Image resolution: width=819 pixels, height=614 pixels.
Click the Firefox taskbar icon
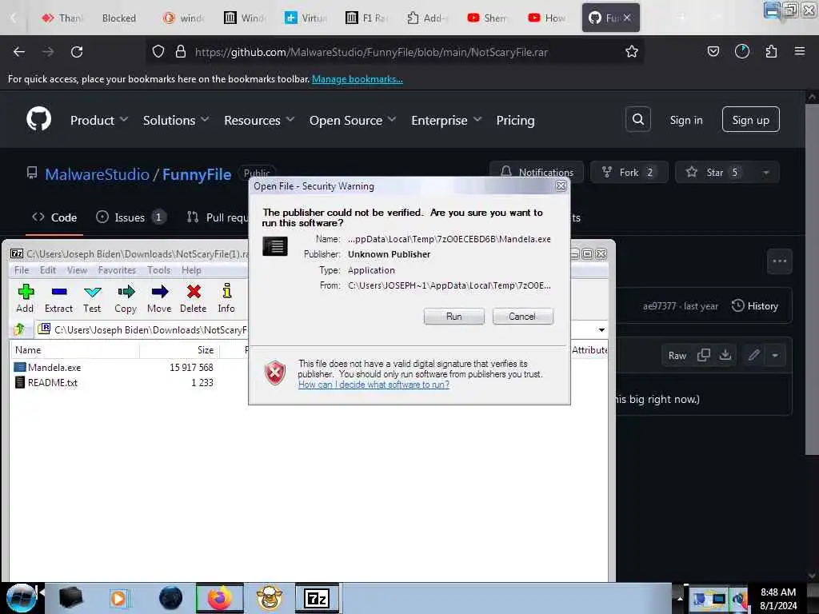click(219, 598)
